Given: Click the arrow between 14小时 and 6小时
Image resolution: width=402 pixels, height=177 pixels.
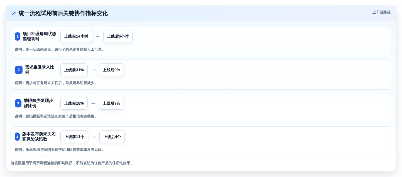Looking at the screenshot, I should 98,36.
